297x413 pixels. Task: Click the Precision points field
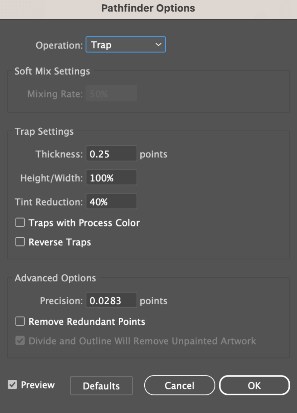pyautogui.click(x=111, y=300)
